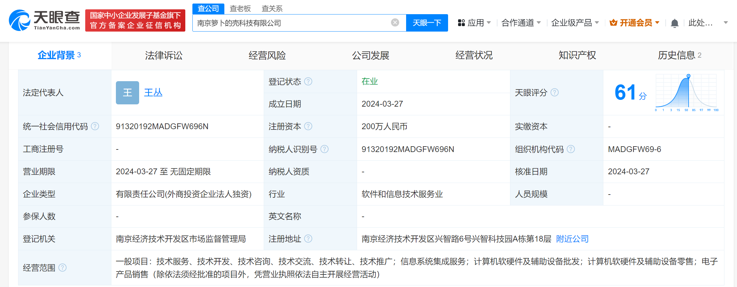737x287 pixels.
Task: Expand the 企业级产品 menu
Action: click(575, 23)
